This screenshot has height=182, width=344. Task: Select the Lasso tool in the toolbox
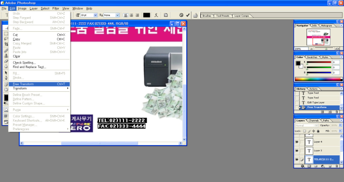tap(6, 39)
